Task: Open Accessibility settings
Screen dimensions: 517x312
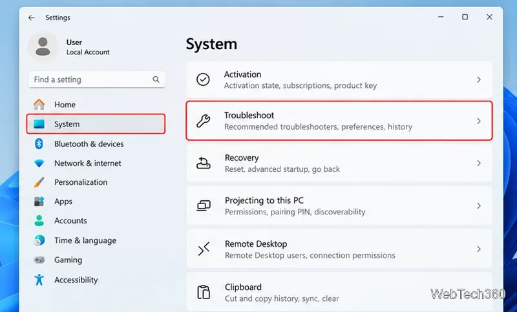Action: [96, 280]
